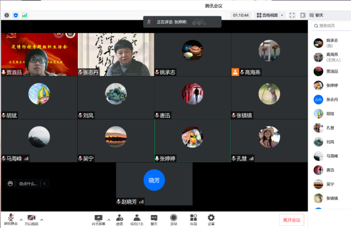Expand video options arrow beside camera
This screenshot has width=351, height=228.
[x=42, y=219]
